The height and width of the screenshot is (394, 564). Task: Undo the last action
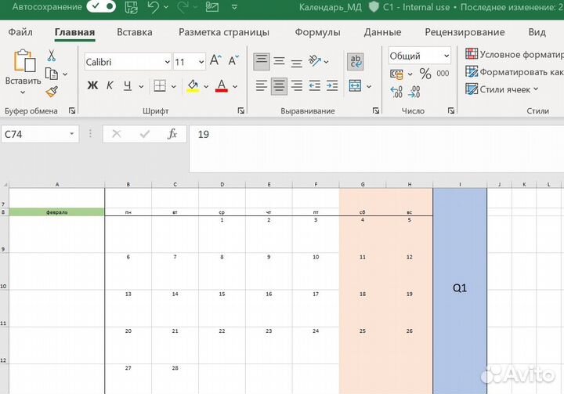153,7
